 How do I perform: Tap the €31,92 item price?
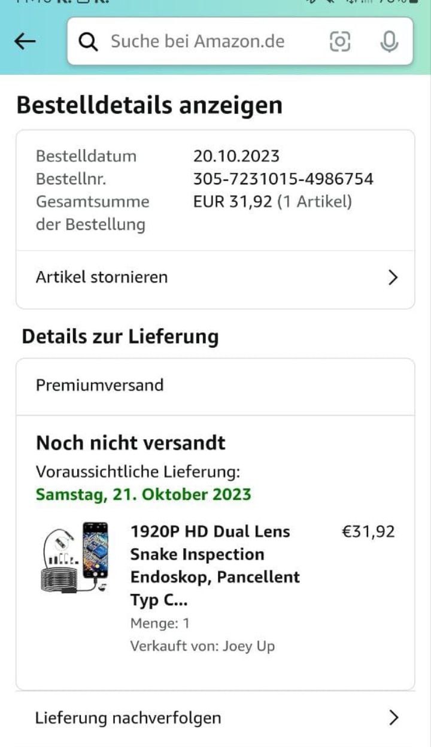[x=368, y=532]
